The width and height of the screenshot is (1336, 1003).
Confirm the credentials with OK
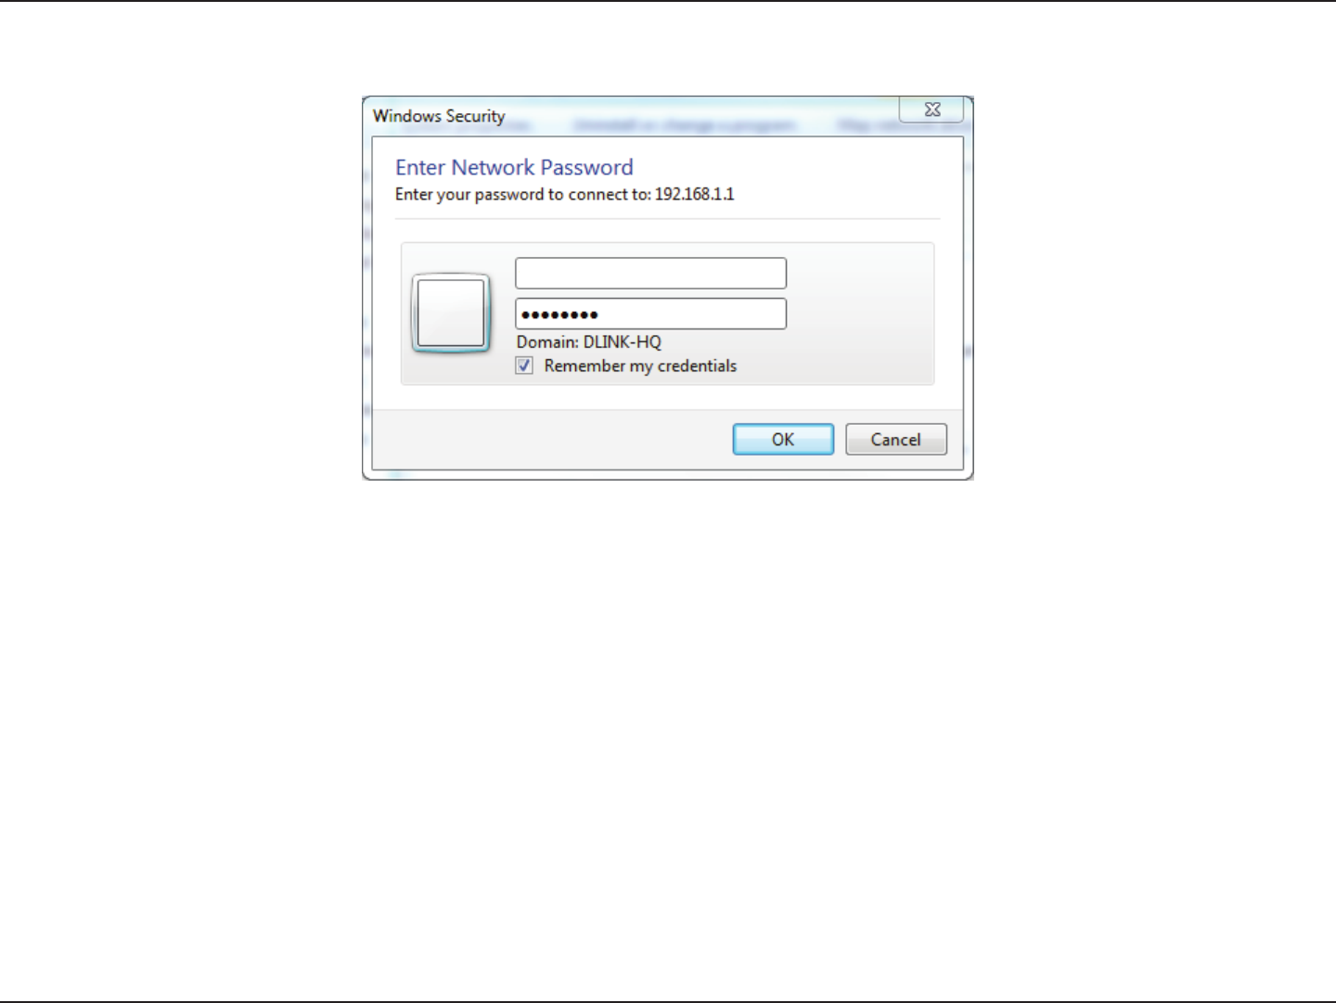click(x=783, y=439)
